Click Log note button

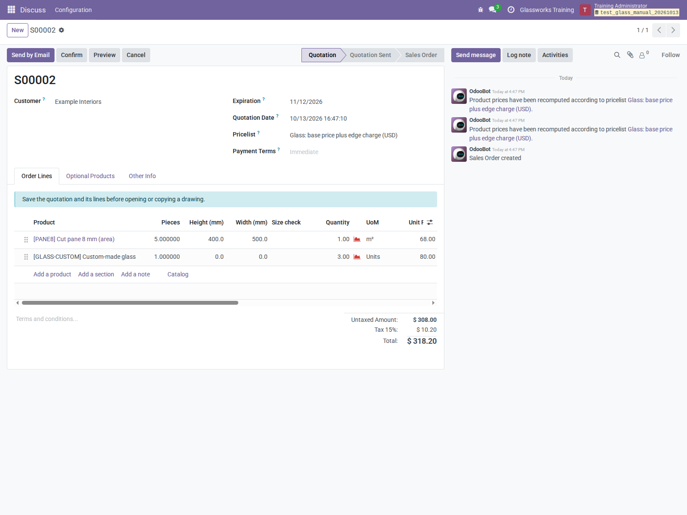coord(519,55)
